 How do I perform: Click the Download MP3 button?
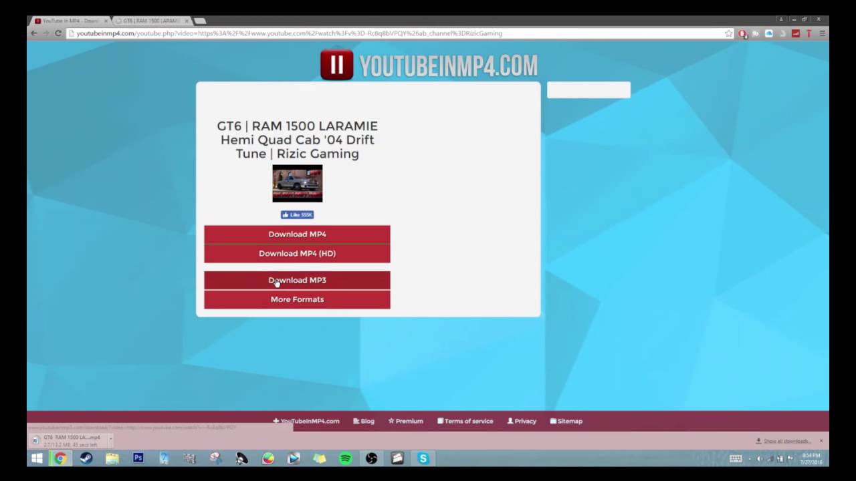pos(297,281)
